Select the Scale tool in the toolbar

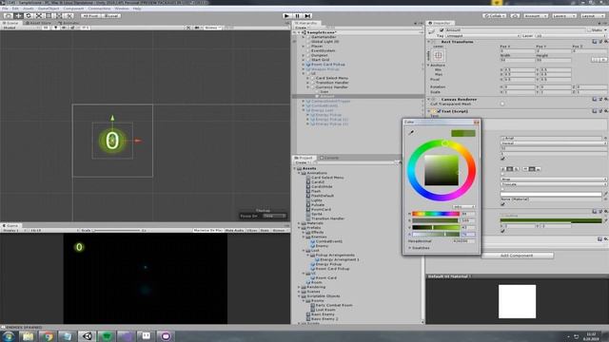click(38, 16)
